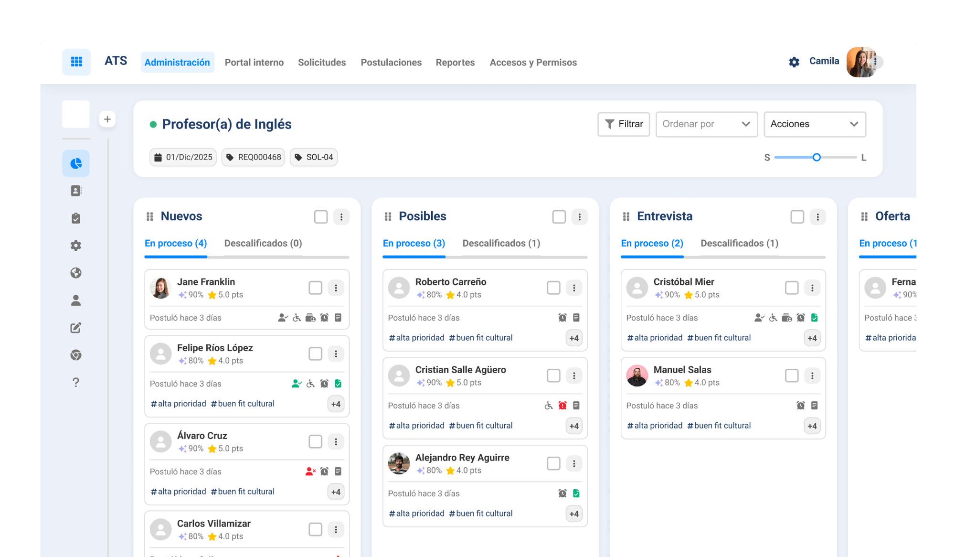Open Roberto Carreño card options menu
955x557 pixels.
[574, 288]
